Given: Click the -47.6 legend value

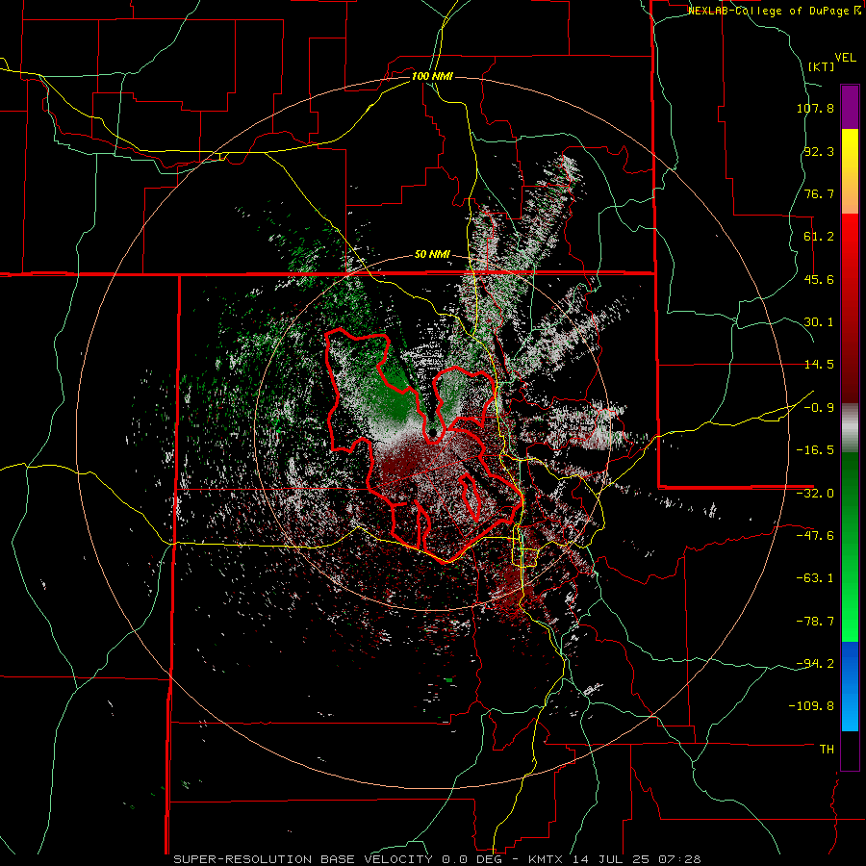Looking at the screenshot, I should pyautogui.click(x=815, y=536).
